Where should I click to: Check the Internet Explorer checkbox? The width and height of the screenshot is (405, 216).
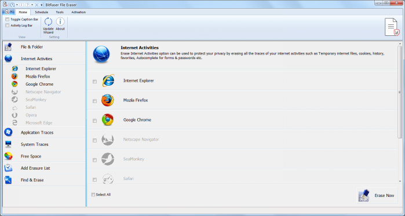tap(94, 82)
